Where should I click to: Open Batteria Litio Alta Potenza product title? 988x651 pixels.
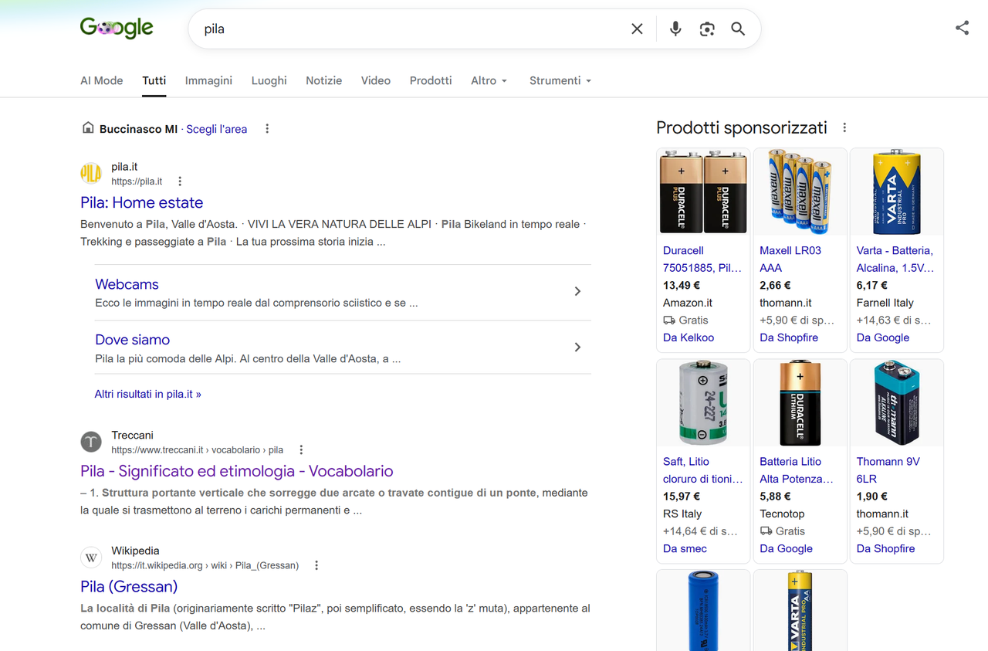click(x=797, y=470)
